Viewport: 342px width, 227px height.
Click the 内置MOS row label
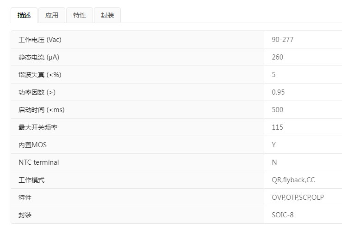coord(32,145)
